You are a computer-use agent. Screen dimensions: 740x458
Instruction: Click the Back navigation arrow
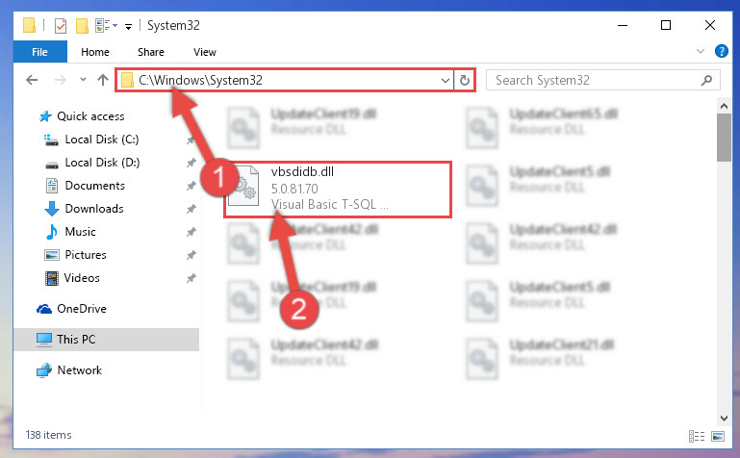pos(32,80)
